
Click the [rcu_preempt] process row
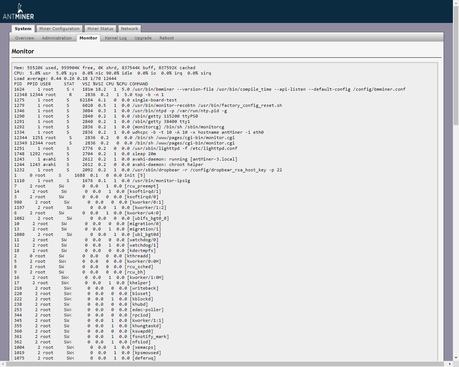(86, 186)
